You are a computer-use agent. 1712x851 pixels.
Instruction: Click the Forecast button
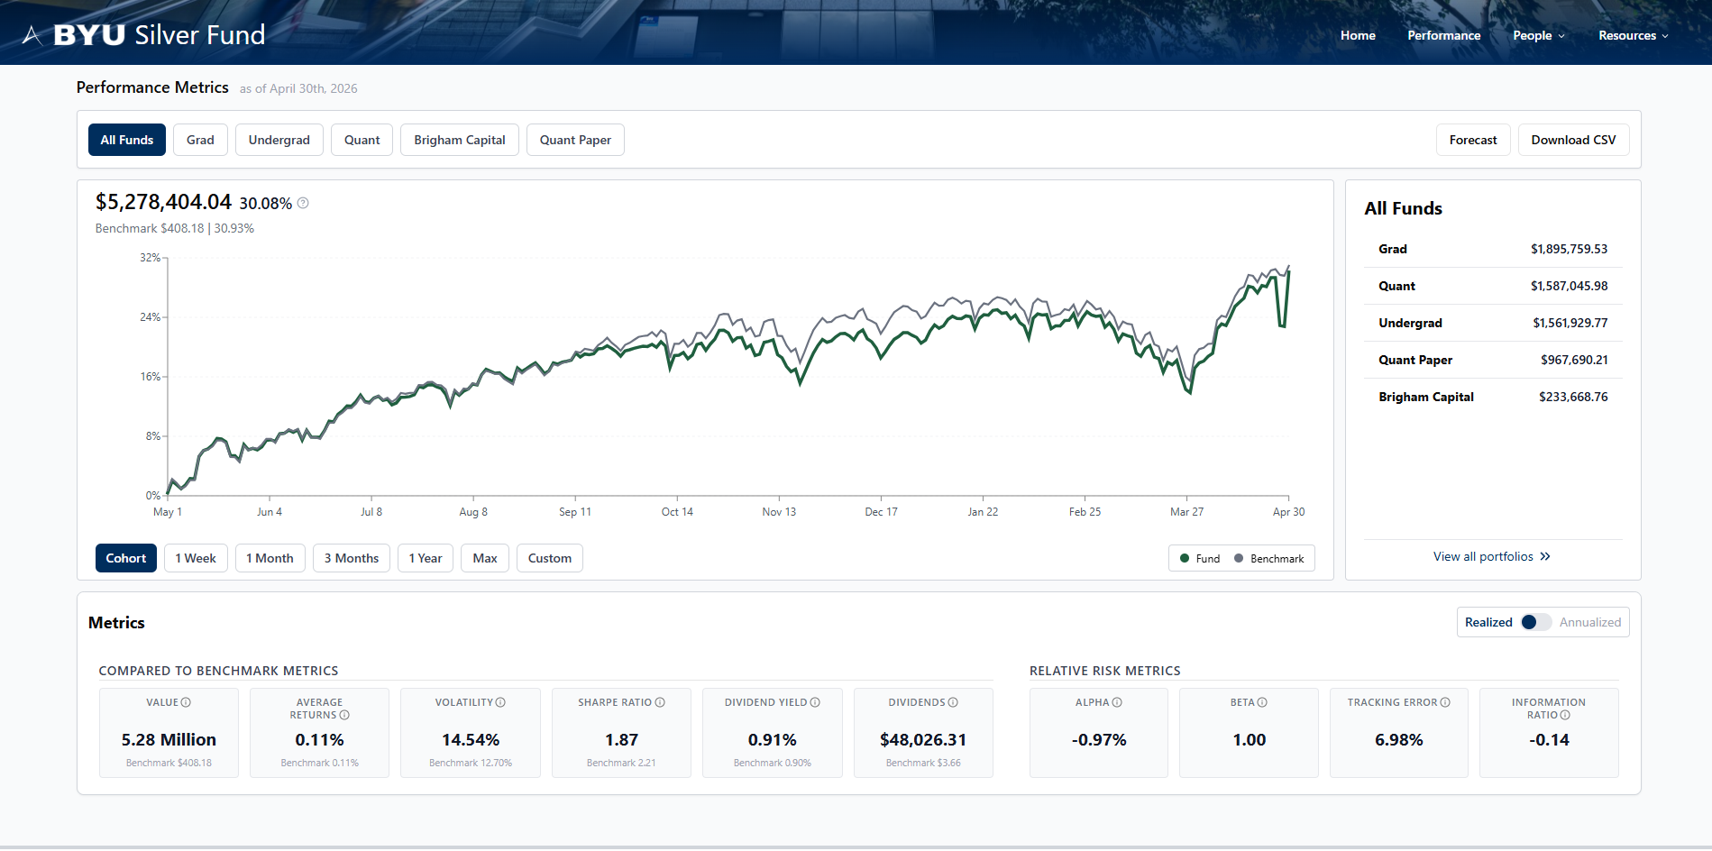1473,140
